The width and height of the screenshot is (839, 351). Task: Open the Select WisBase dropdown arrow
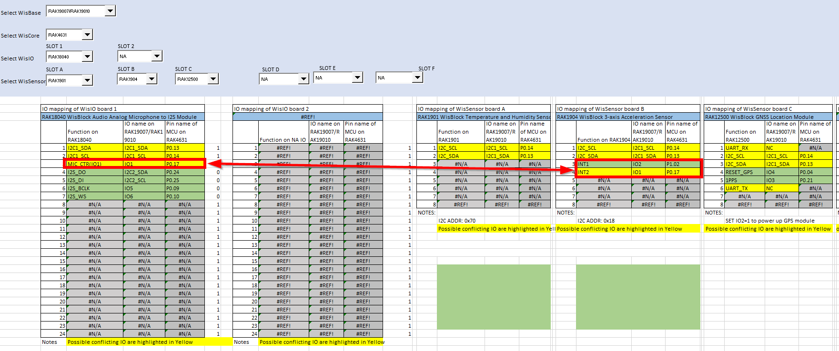pyautogui.click(x=110, y=10)
